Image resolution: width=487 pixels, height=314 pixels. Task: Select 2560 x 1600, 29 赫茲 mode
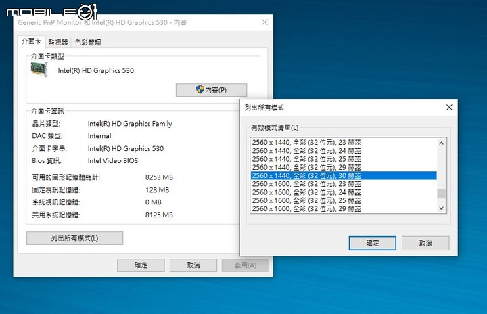344,208
